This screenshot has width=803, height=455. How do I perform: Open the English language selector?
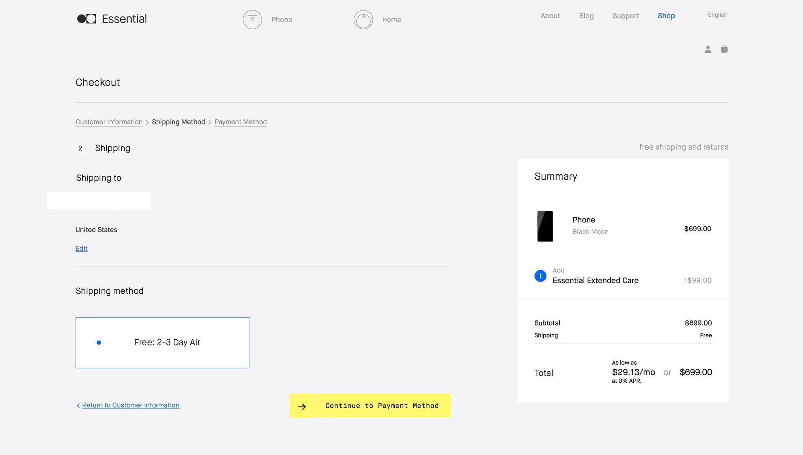coord(717,15)
